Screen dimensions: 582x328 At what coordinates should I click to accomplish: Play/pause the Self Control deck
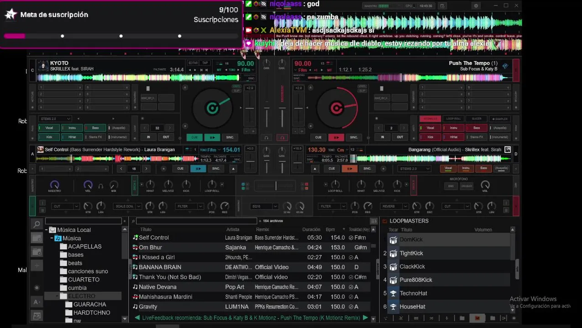point(198,169)
